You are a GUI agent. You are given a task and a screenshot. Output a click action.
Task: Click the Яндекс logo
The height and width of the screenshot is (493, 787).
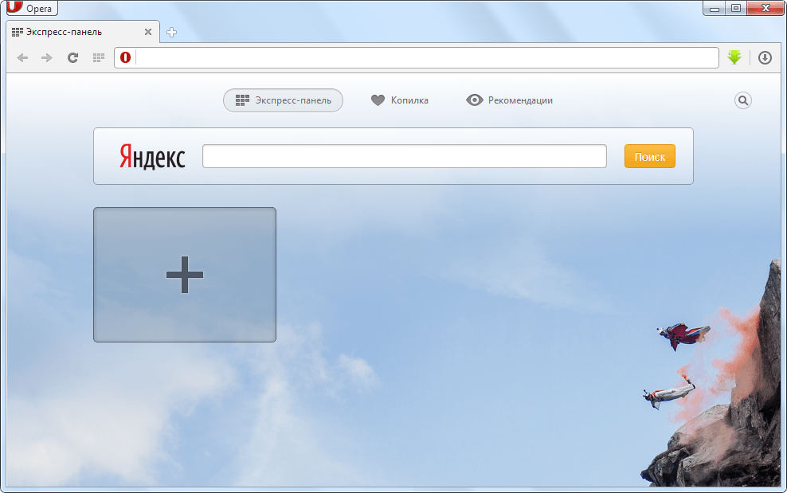tap(152, 156)
